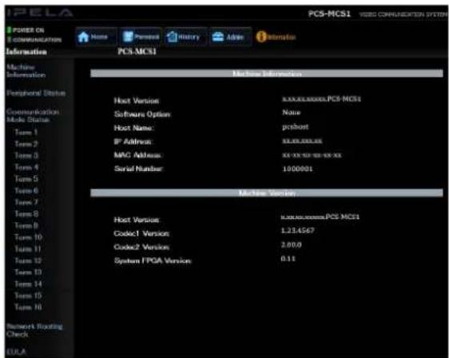Select Term 2 in sidebar
Image resolution: width=449 pixels, height=358 pixels.
[26, 144]
